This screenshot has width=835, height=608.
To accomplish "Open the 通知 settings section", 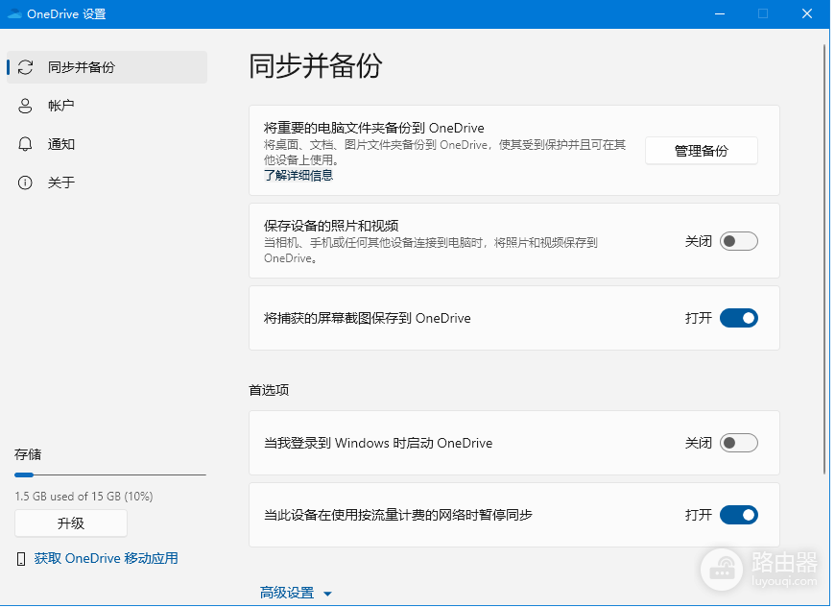I will click(x=107, y=144).
